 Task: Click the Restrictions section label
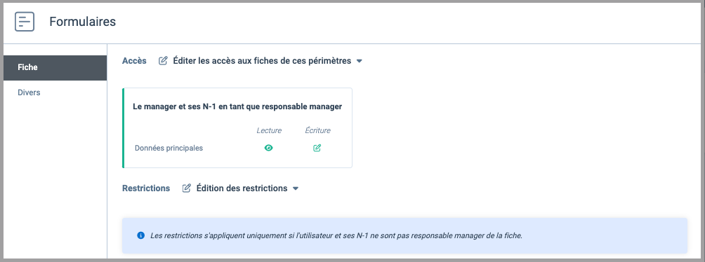(146, 188)
